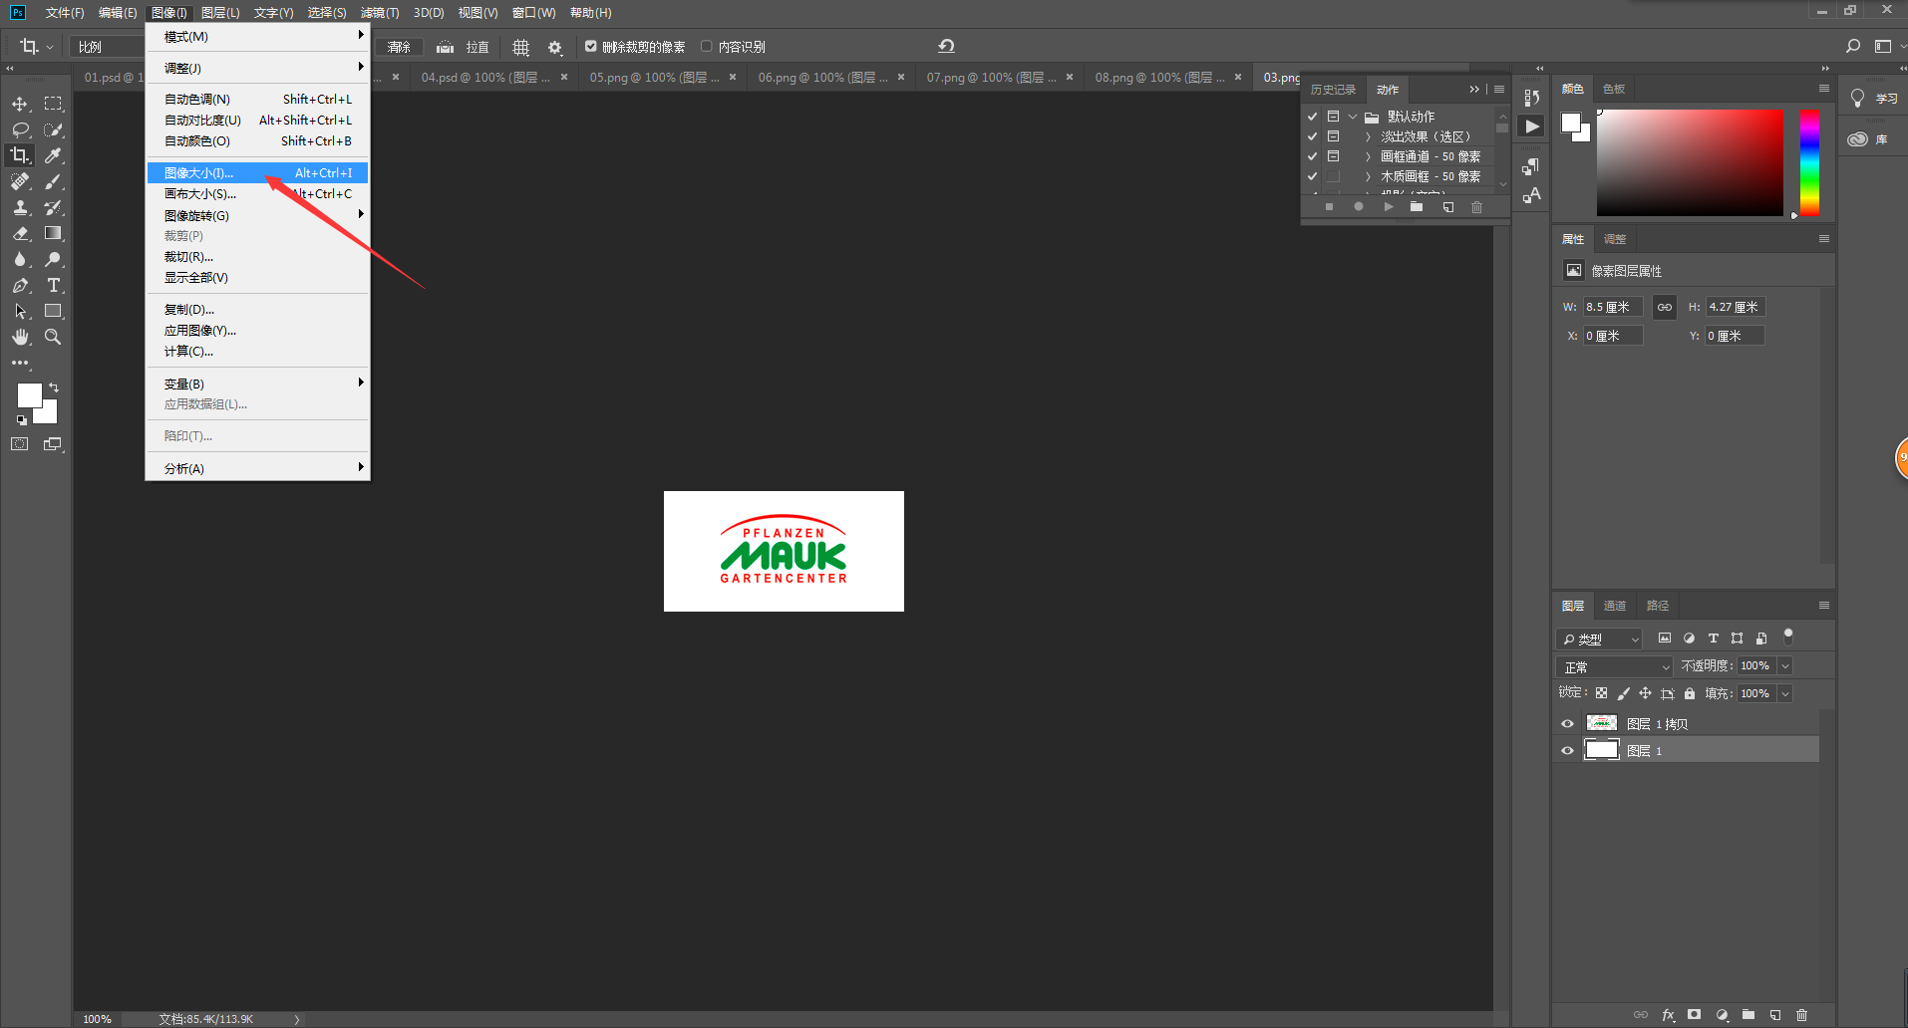
Task: Select the Eyedropper tool
Action: pos(53,155)
